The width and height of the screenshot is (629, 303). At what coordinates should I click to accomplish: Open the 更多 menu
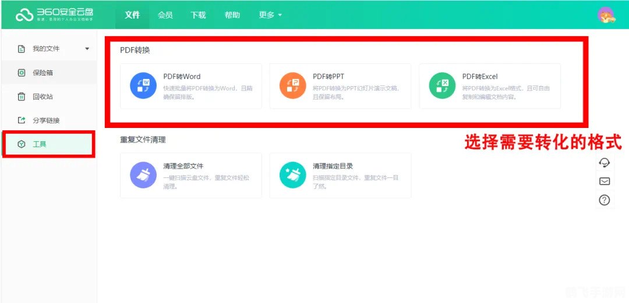pos(270,15)
